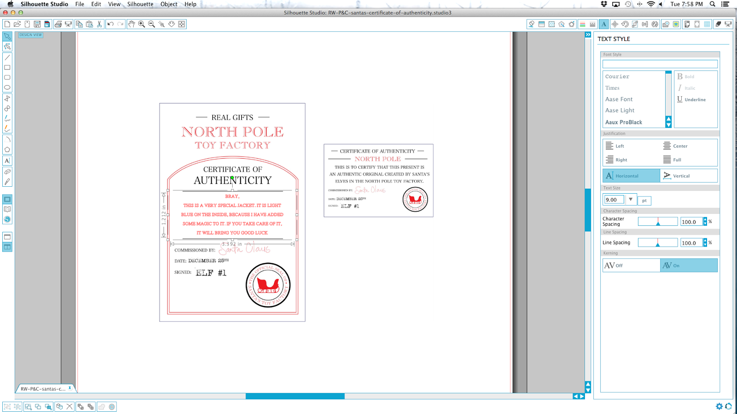Click the font list scroll arrows
Image resolution: width=737 pixels, height=414 pixels.
click(x=668, y=122)
